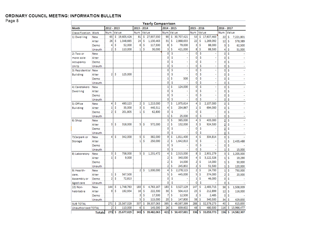Select the value '1,975,614'
The width and height of the screenshot is (318, 225).
pos(182,103)
